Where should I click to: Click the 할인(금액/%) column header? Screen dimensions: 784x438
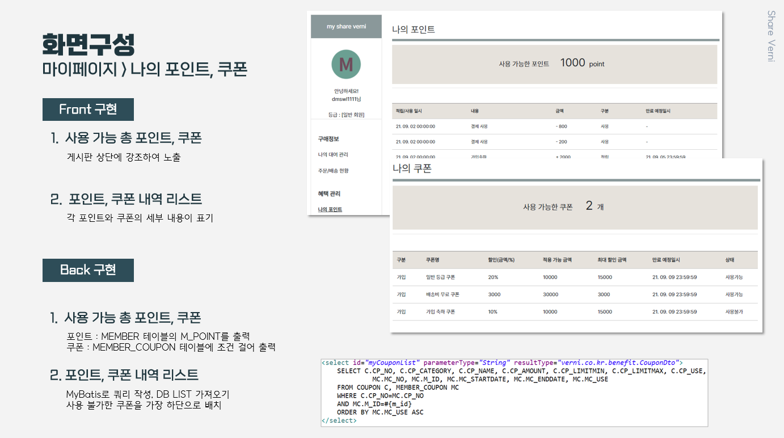pos(501,260)
